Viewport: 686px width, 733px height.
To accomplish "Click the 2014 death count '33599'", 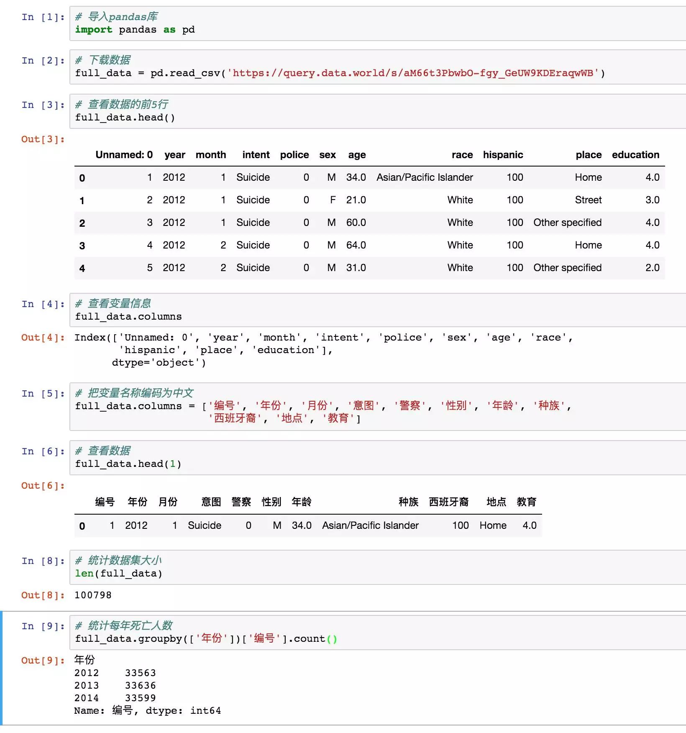I will click(x=141, y=698).
